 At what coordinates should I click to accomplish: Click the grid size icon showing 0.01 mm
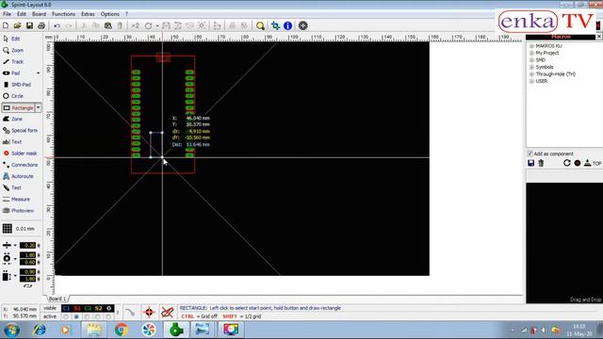click(x=7, y=229)
